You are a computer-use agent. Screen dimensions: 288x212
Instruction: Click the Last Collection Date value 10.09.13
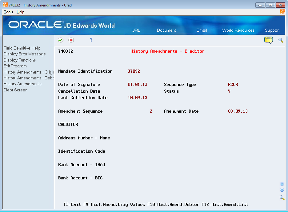click(138, 98)
